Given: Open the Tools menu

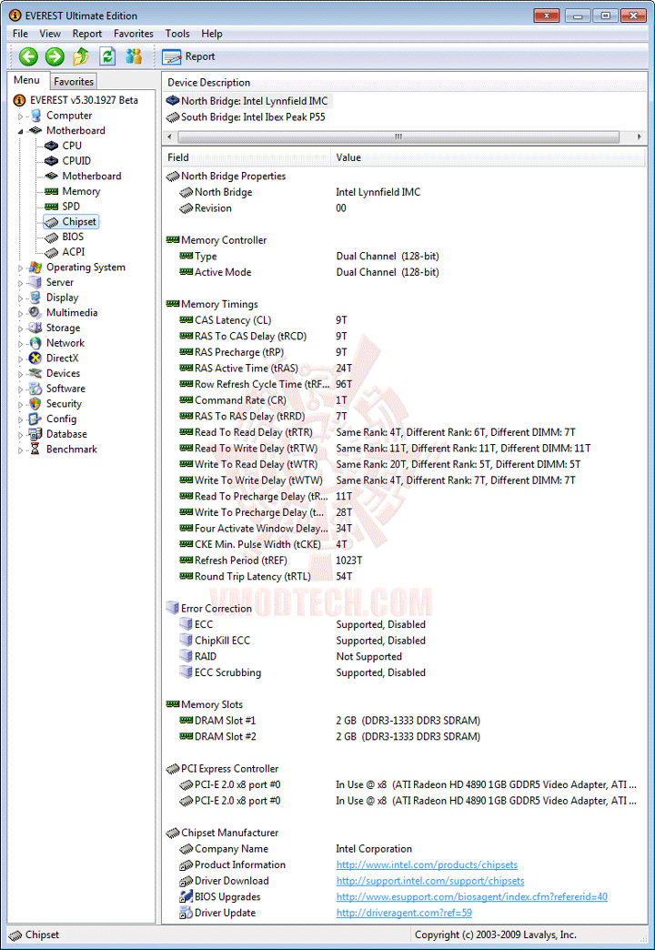Looking at the screenshot, I should [177, 34].
